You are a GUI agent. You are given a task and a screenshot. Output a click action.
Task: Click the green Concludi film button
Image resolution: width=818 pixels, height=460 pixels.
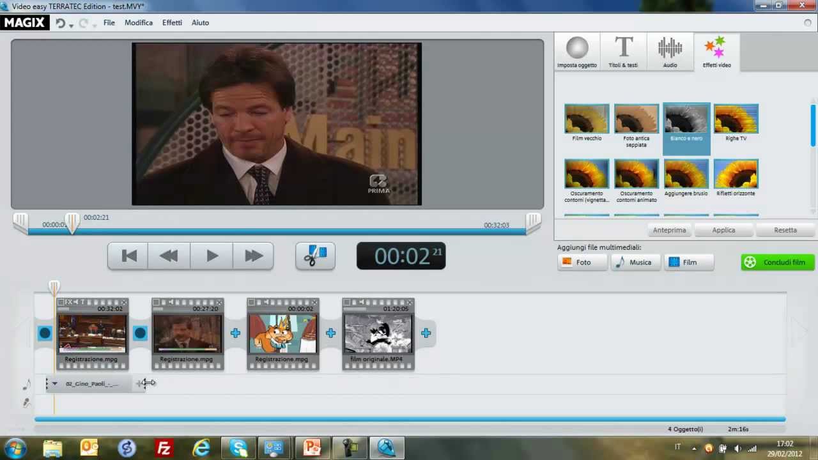click(778, 262)
